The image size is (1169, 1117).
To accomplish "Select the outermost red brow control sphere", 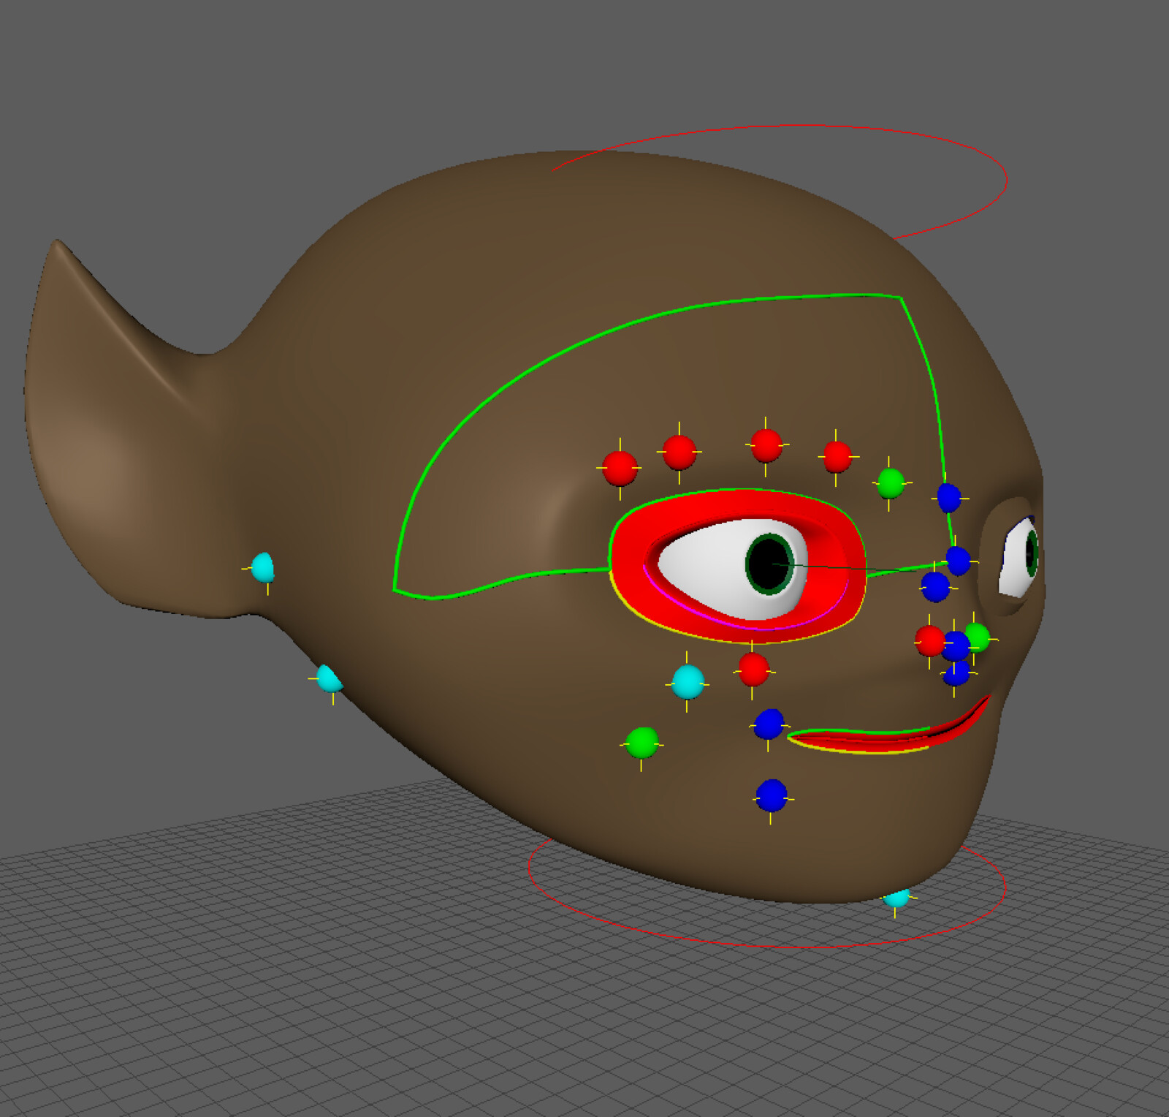I will click(x=620, y=469).
